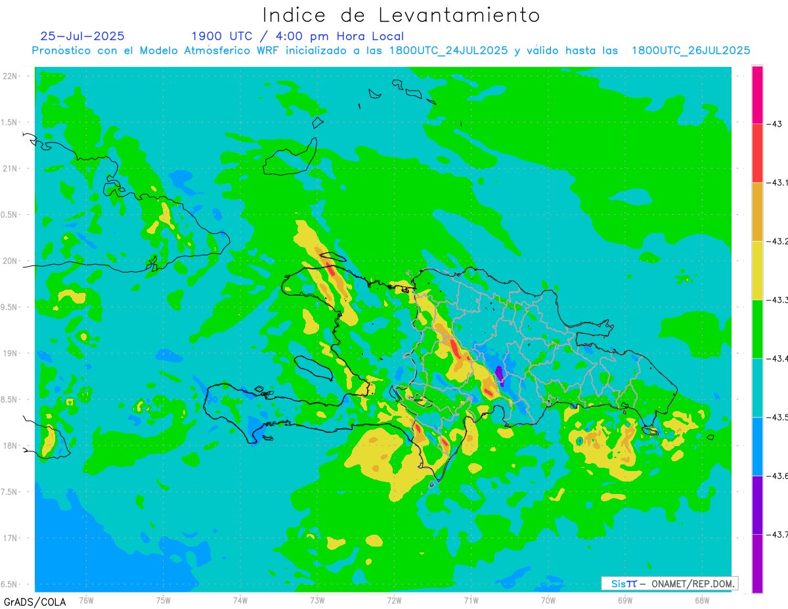Pick the red legend band between -43 and -43.1
Image resolution: width=788 pixels, height=609 pixels.
click(x=757, y=153)
